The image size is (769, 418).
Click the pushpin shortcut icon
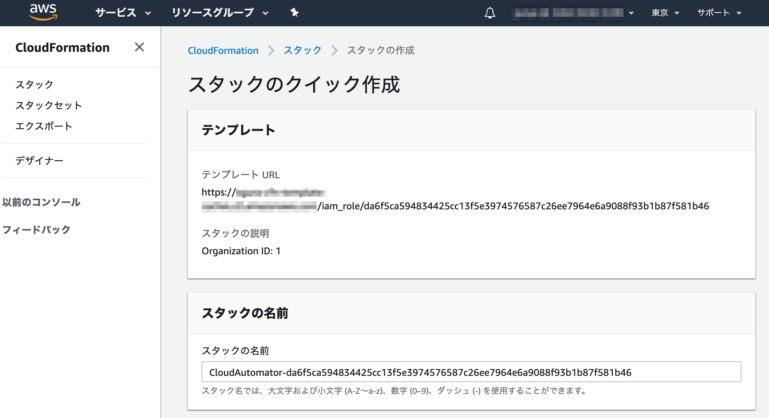294,13
